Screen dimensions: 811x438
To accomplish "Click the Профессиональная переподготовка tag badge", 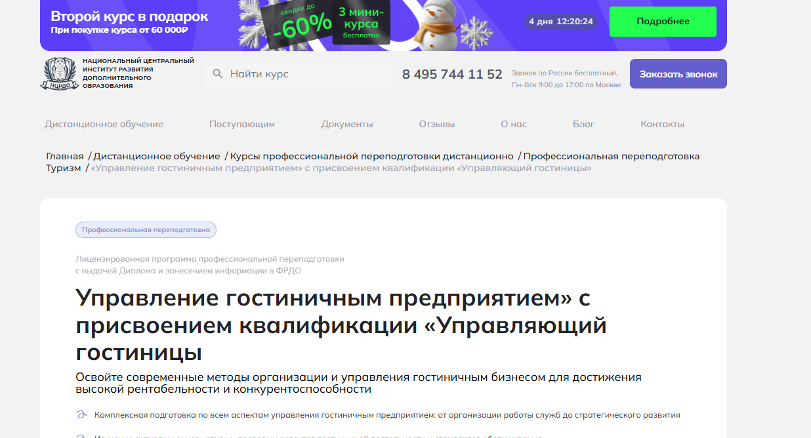I will point(146,230).
